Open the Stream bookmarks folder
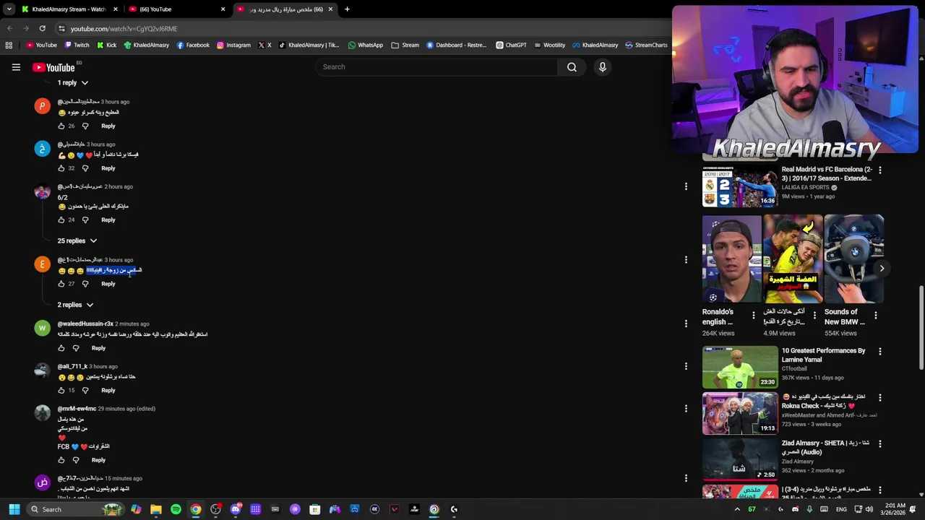This screenshot has height=520, width=925. click(405, 45)
